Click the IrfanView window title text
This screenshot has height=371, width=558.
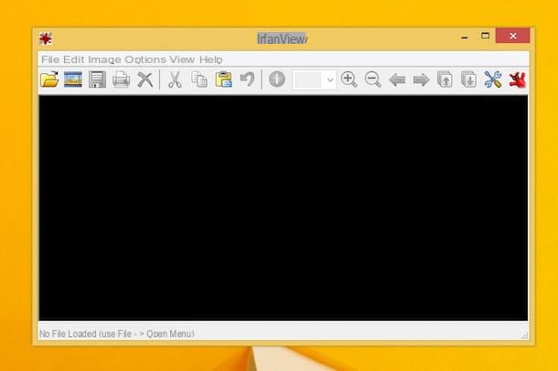coord(282,38)
